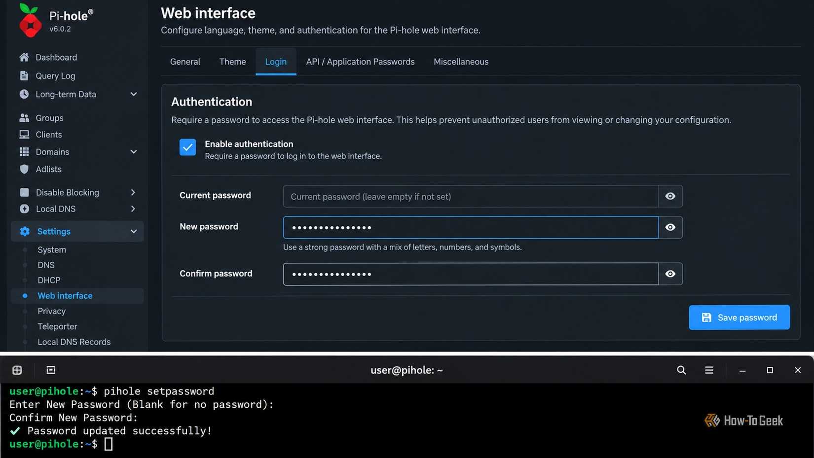Select the Login tab

point(276,62)
